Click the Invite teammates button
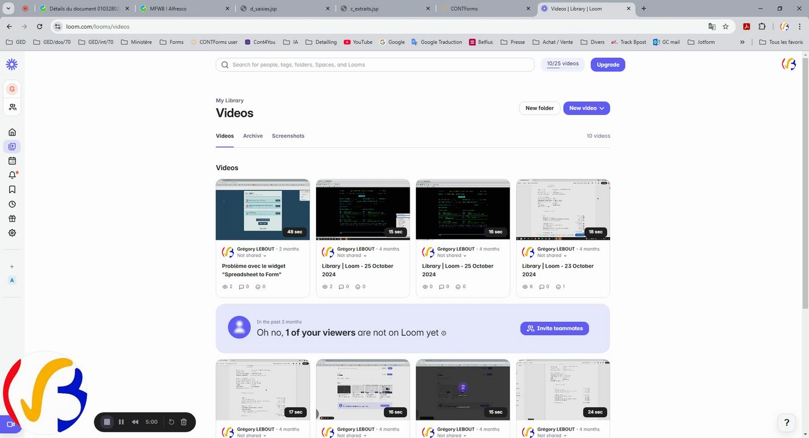This screenshot has width=809, height=438. point(555,328)
